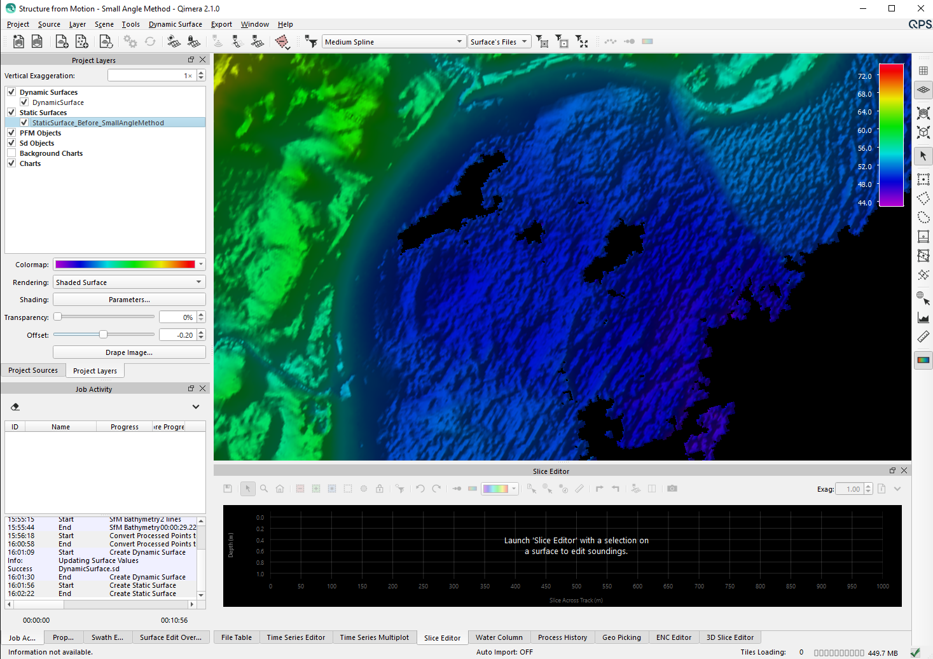933x659 pixels.
Task: Expand the Rendering Shaded Surface dropdown
Action: (x=129, y=282)
